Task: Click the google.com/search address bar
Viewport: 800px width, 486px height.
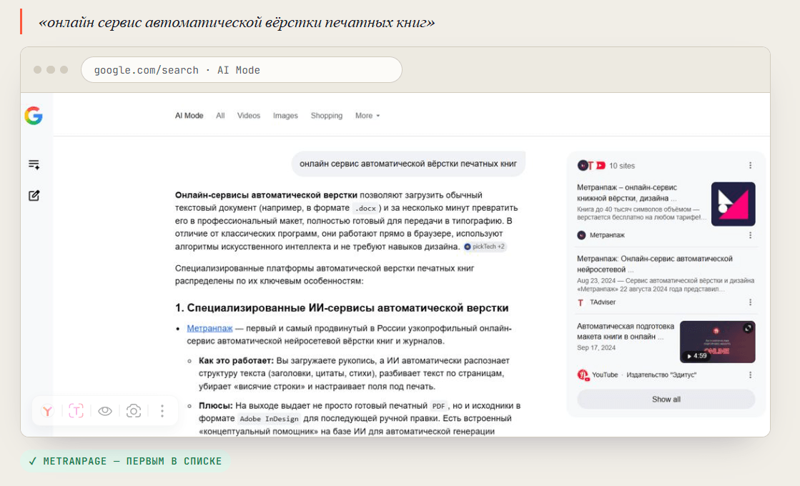Action: (x=242, y=70)
